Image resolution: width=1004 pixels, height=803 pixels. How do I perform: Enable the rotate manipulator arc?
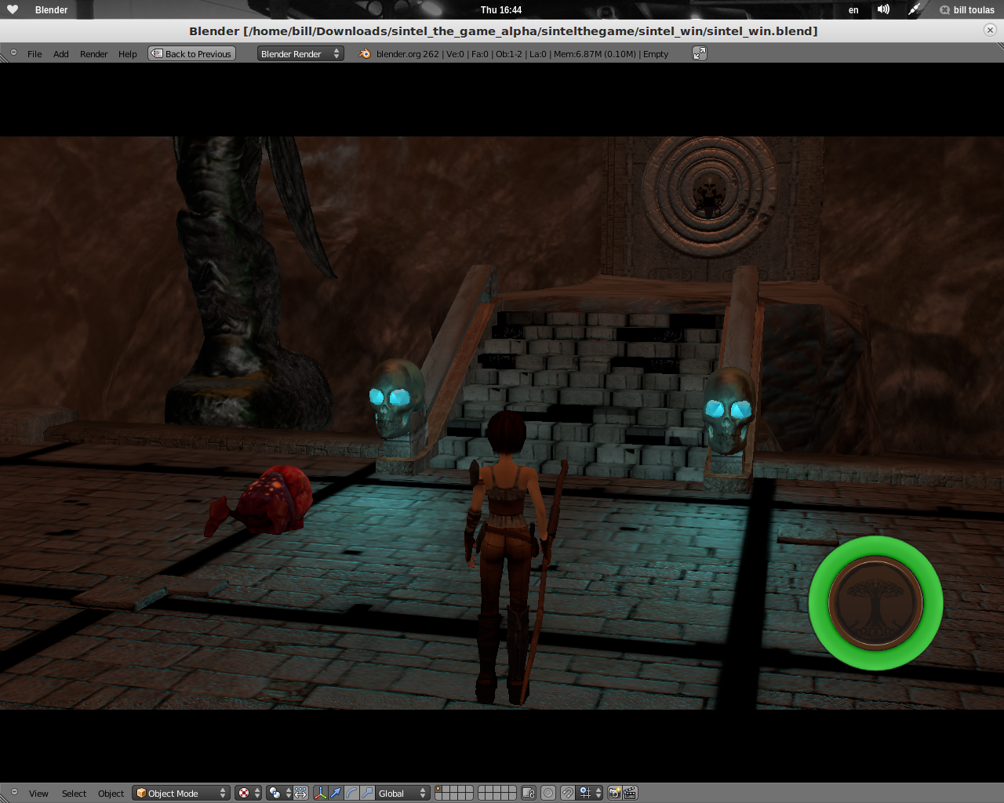tap(351, 794)
